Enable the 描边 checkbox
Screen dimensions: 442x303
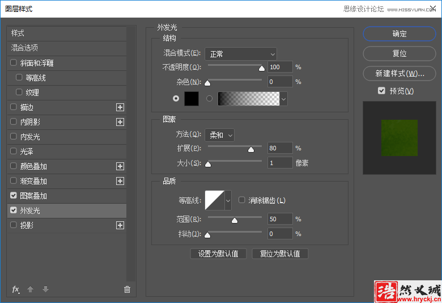tap(13, 107)
